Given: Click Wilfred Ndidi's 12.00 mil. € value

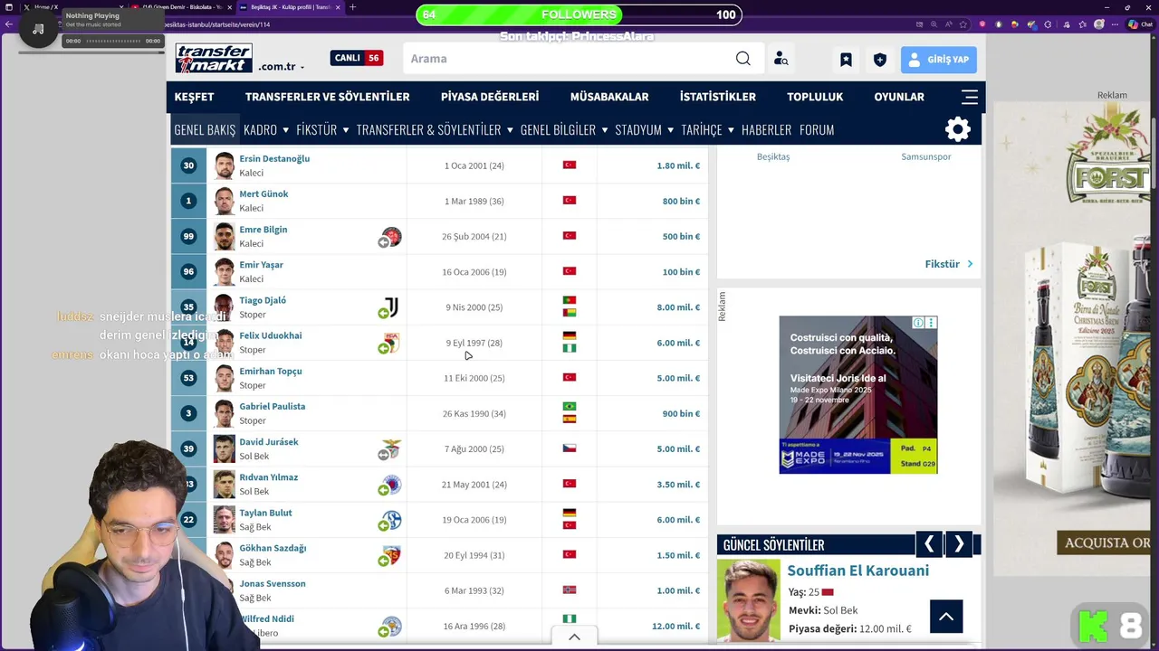Looking at the screenshot, I should coord(675,626).
